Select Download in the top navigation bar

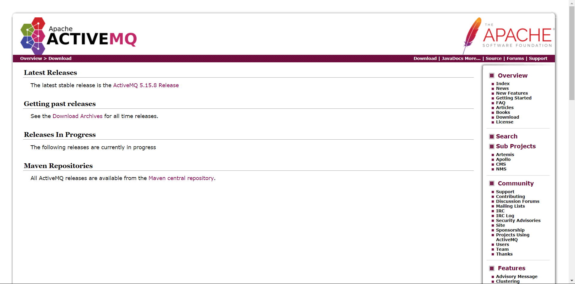pyautogui.click(x=425, y=58)
